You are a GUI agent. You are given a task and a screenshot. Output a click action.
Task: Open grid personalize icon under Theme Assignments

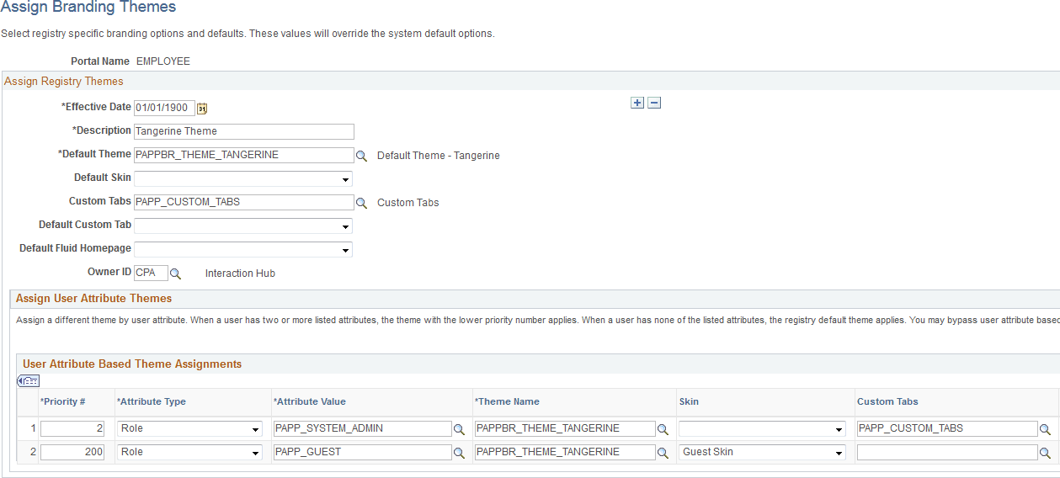[29, 381]
